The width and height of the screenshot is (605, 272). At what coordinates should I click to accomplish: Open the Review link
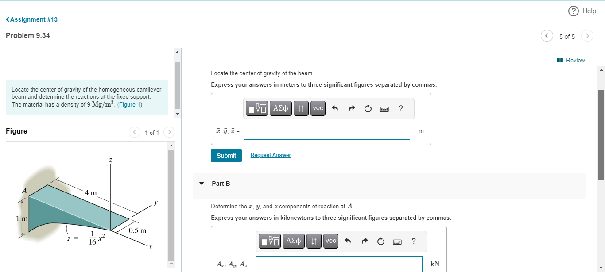click(571, 60)
